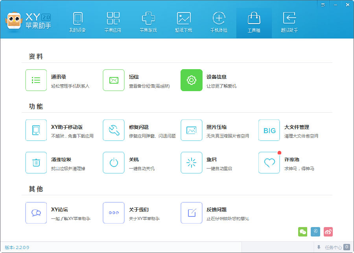This screenshot has height=253, width=354.
Task: Launch the XY助手移动版 tool
Action: coord(36,130)
